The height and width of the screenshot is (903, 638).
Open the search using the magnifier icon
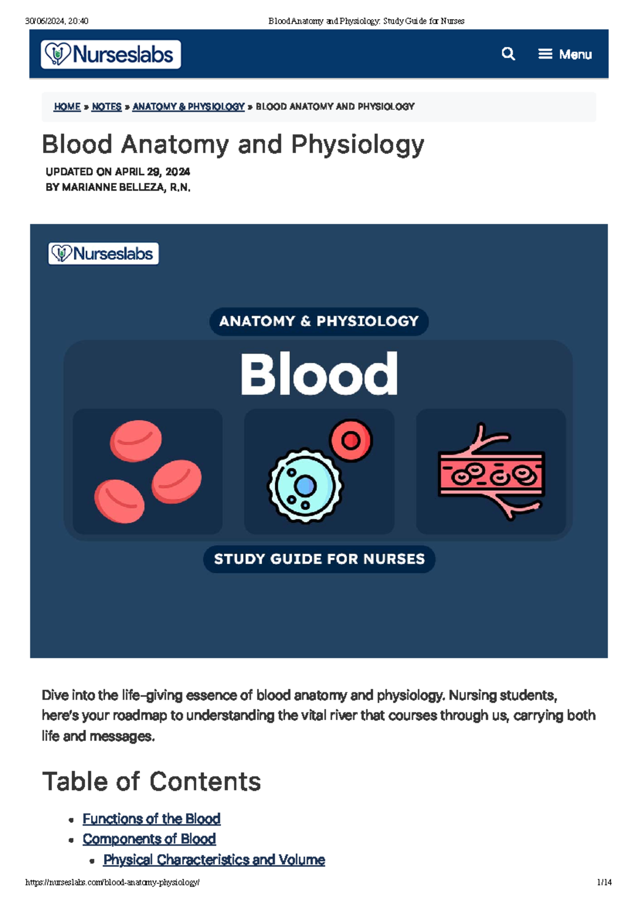pos(508,54)
